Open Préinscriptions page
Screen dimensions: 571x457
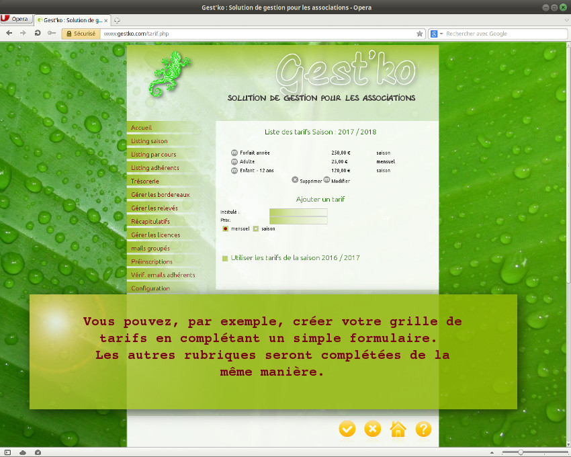coord(152,261)
